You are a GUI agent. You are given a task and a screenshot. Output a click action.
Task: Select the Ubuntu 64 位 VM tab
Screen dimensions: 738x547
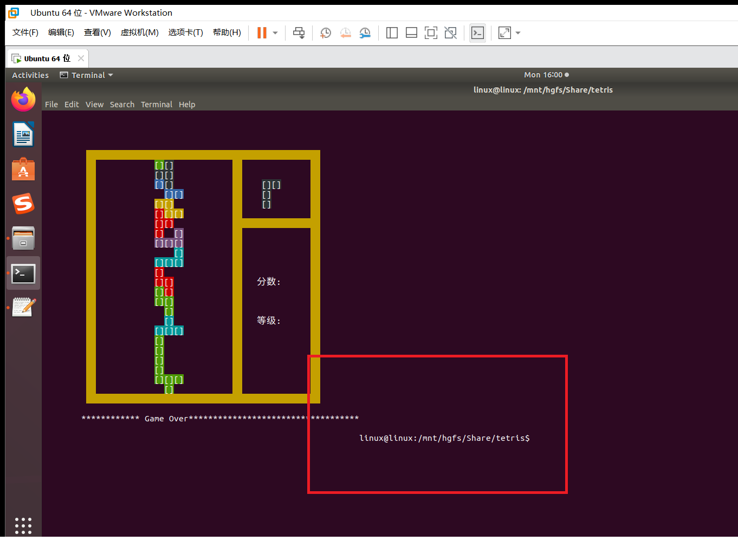(47, 58)
